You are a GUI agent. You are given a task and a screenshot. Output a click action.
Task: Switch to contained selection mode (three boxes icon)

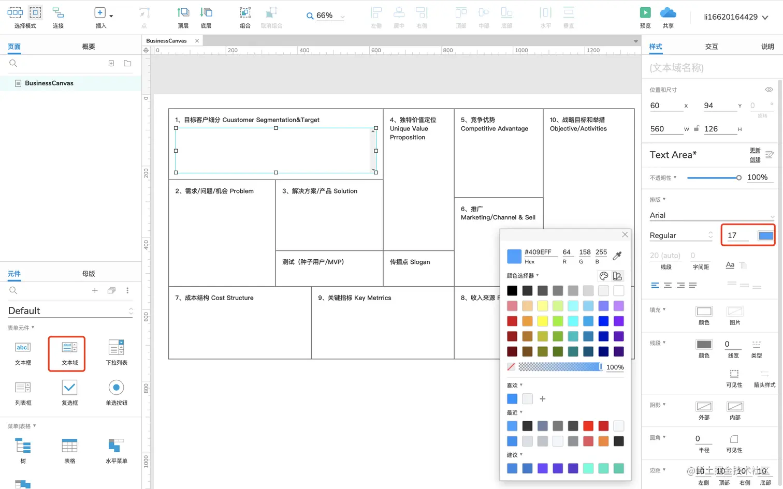point(15,12)
